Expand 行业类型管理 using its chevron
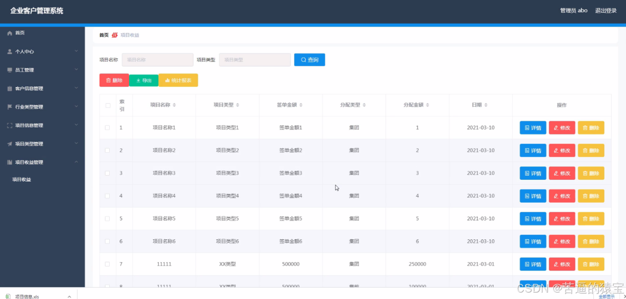Screen dimensions: 626x299 pyautogui.click(x=77, y=106)
